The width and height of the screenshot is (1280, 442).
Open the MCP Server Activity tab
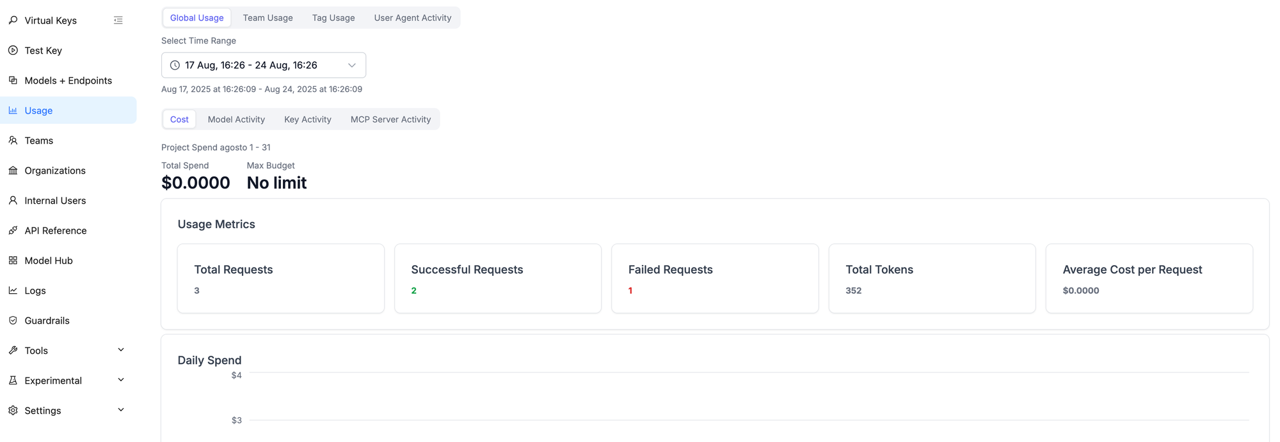coord(390,119)
